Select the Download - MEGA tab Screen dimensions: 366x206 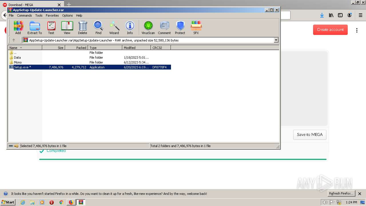[x=32, y=5]
